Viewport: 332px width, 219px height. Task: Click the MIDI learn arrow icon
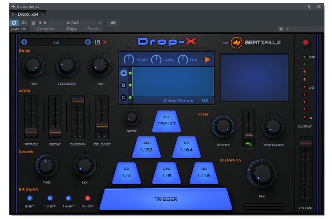point(113,23)
